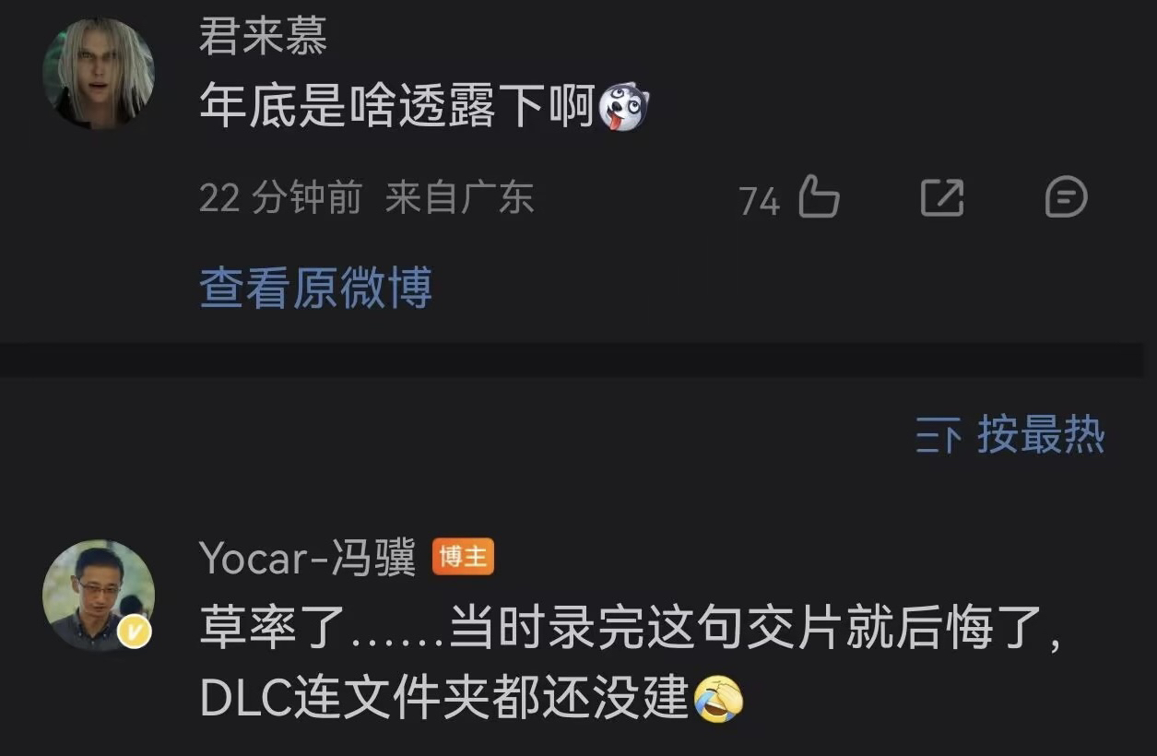Open 查看原微博 link
This screenshot has height=756, width=1157.
tap(316, 288)
